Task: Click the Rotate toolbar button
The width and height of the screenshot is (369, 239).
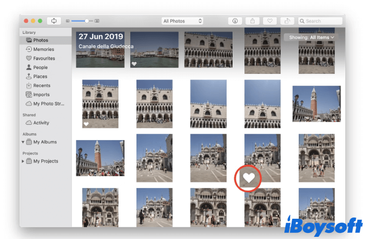Action: (x=287, y=21)
